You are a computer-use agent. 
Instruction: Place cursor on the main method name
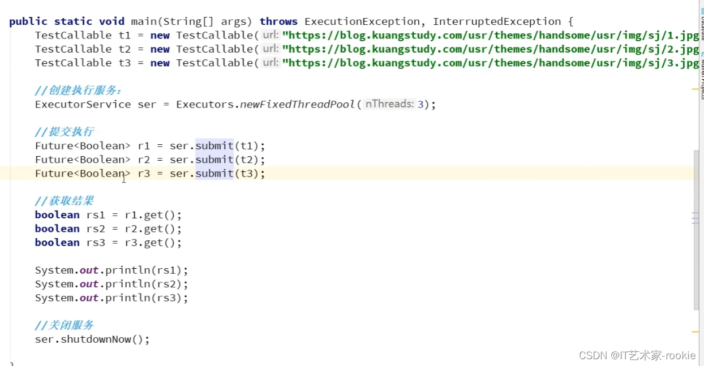click(144, 21)
